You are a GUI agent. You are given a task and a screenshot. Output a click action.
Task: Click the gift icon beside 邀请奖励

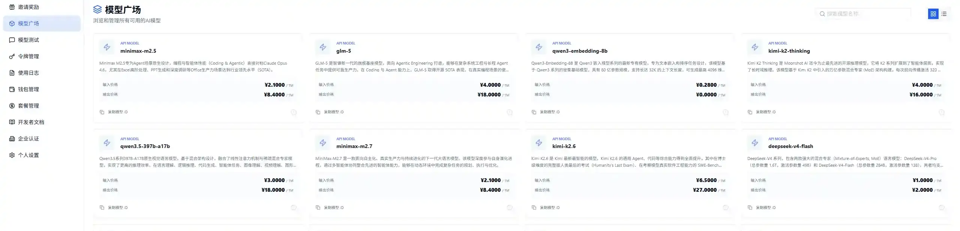(x=12, y=7)
